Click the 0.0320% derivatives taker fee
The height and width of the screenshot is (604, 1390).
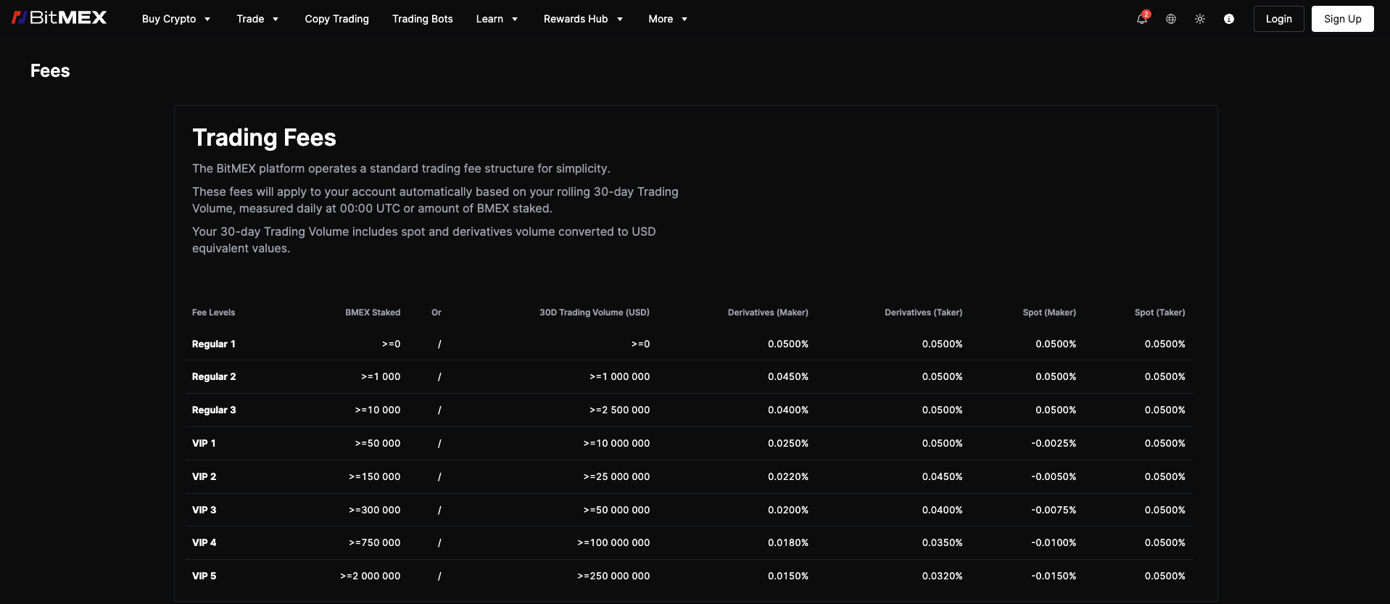click(x=943, y=576)
